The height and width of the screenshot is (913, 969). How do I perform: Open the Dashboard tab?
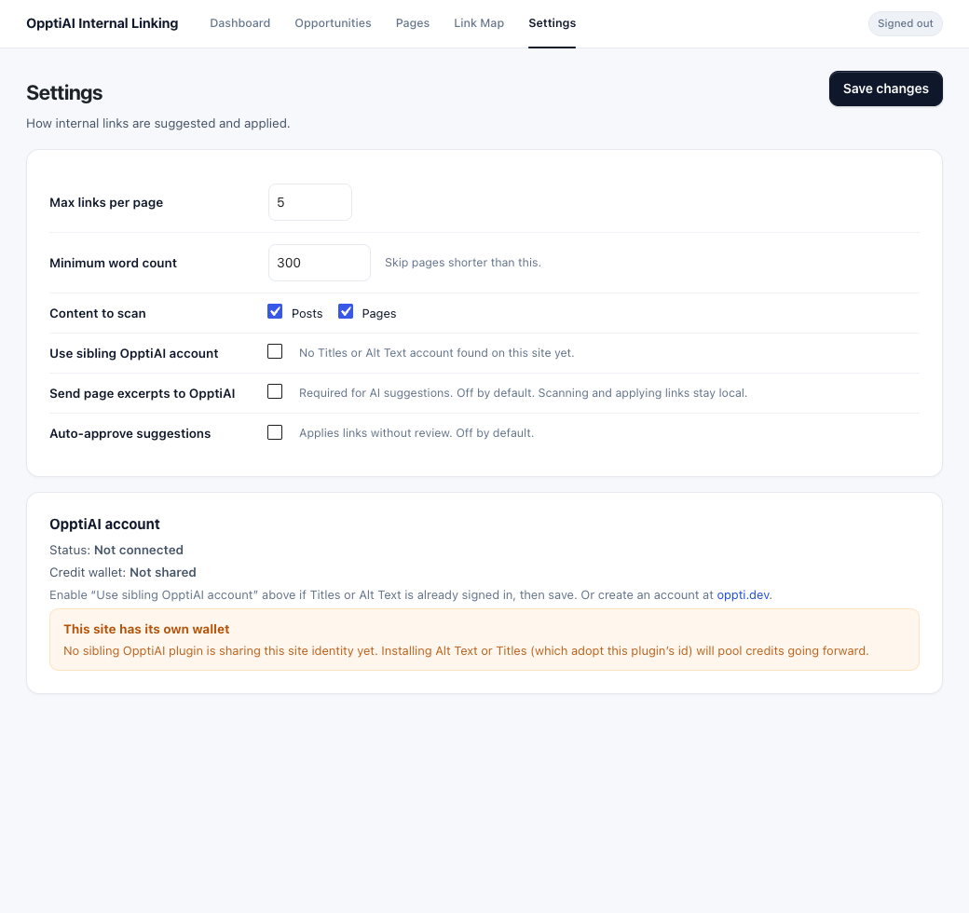239,23
